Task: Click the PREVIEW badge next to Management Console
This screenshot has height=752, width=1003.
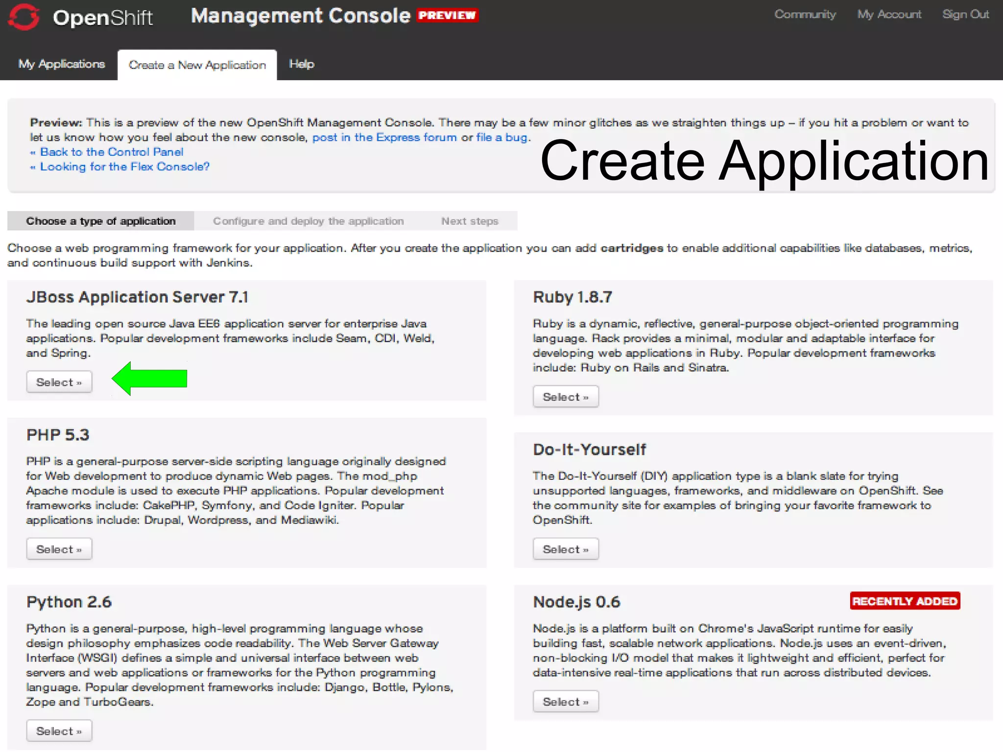Action: coord(447,16)
